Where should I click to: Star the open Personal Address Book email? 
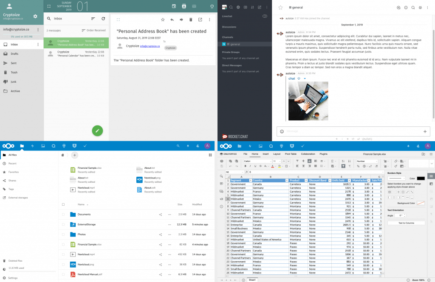[x=163, y=20]
